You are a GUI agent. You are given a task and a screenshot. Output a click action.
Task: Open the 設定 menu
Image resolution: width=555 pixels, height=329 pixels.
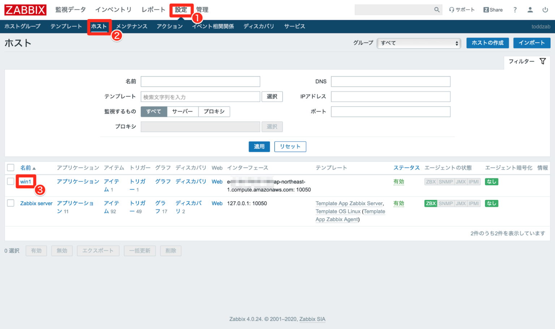click(x=181, y=10)
